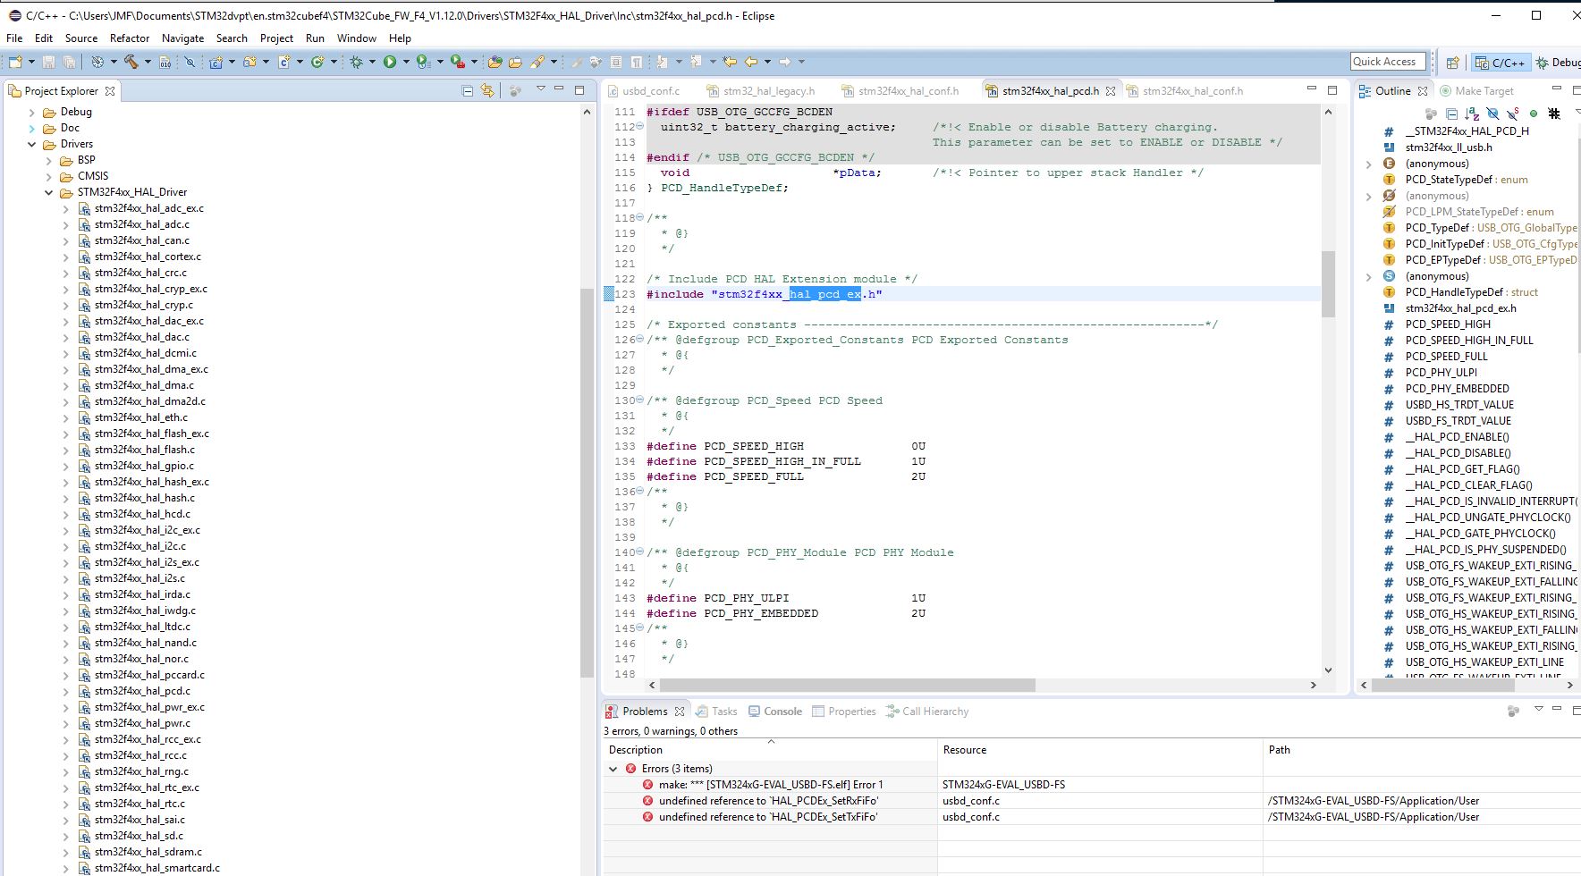The height and width of the screenshot is (876, 1581).
Task: Collapse all entries in the Outline view
Action: pos(1451,114)
